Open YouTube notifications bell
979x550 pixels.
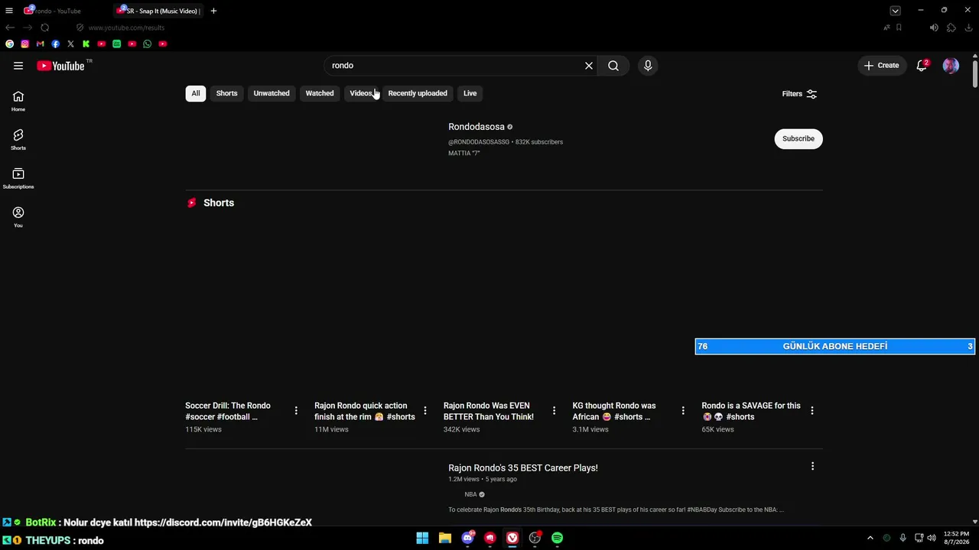[x=922, y=66]
